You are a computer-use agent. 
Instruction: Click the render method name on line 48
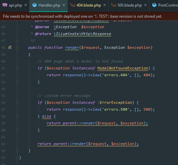(72, 47)
